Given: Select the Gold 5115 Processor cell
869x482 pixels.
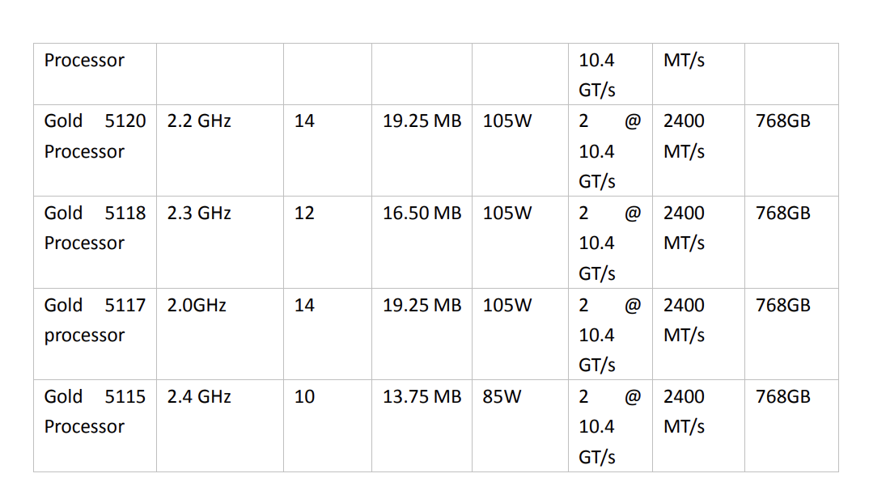Looking at the screenshot, I should click(95, 412).
